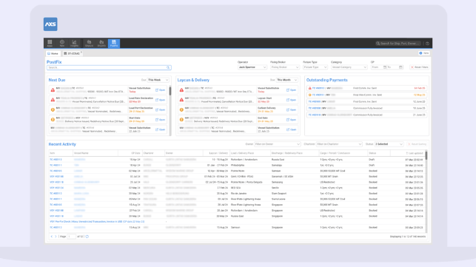
Task: Click the Page number input in pagination
Action: pos(71,237)
